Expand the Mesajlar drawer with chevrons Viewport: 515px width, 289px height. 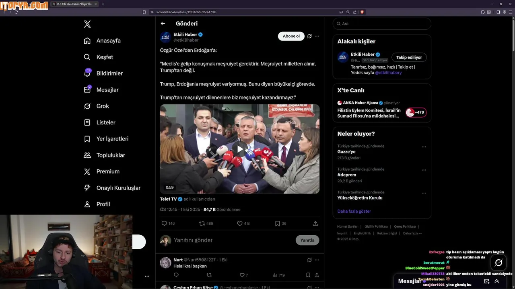click(496, 281)
